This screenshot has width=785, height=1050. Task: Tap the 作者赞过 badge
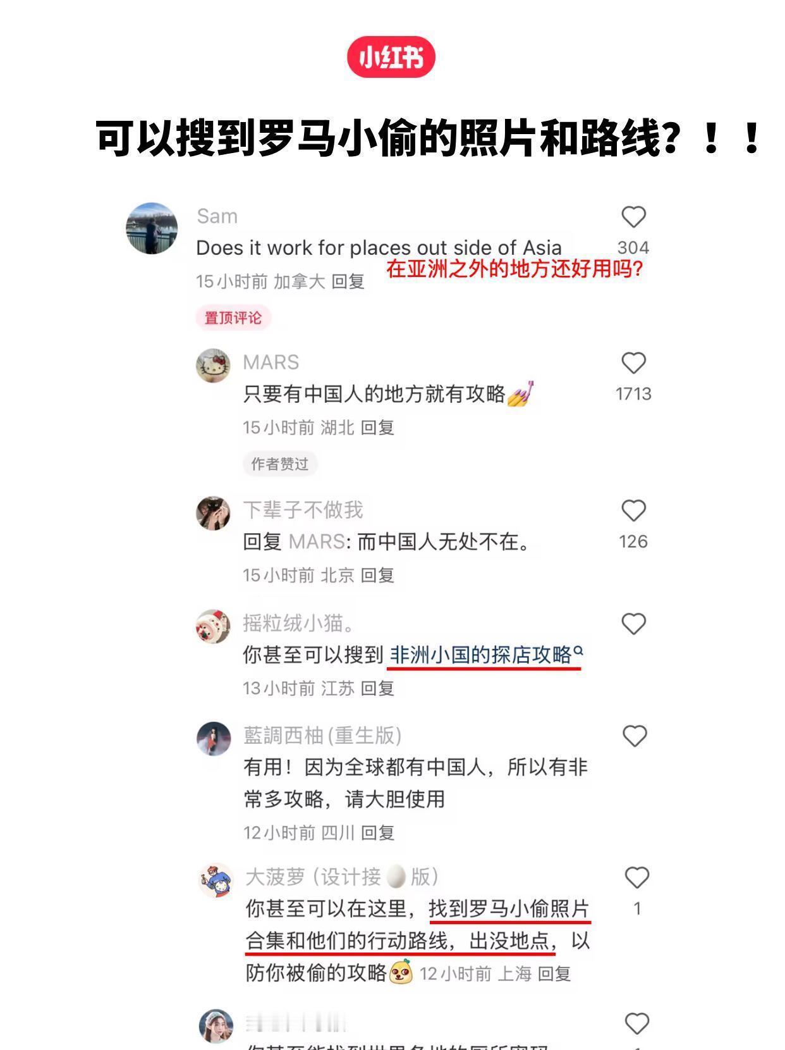(x=280, y=464)
